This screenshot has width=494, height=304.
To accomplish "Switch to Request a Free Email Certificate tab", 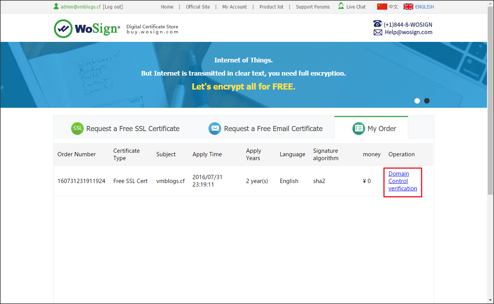I will point(273,129).
